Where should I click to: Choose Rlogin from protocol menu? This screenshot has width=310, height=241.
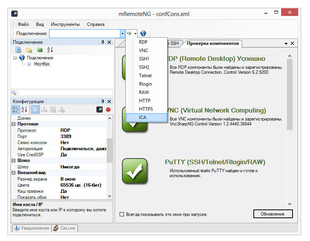[146, 84]
